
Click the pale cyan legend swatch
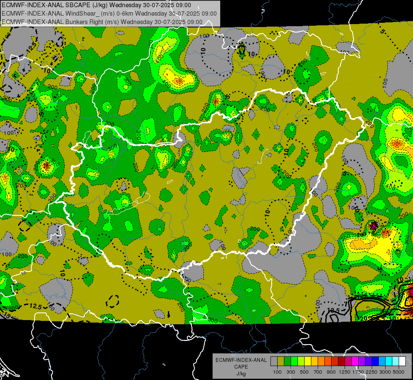(396, 361)
